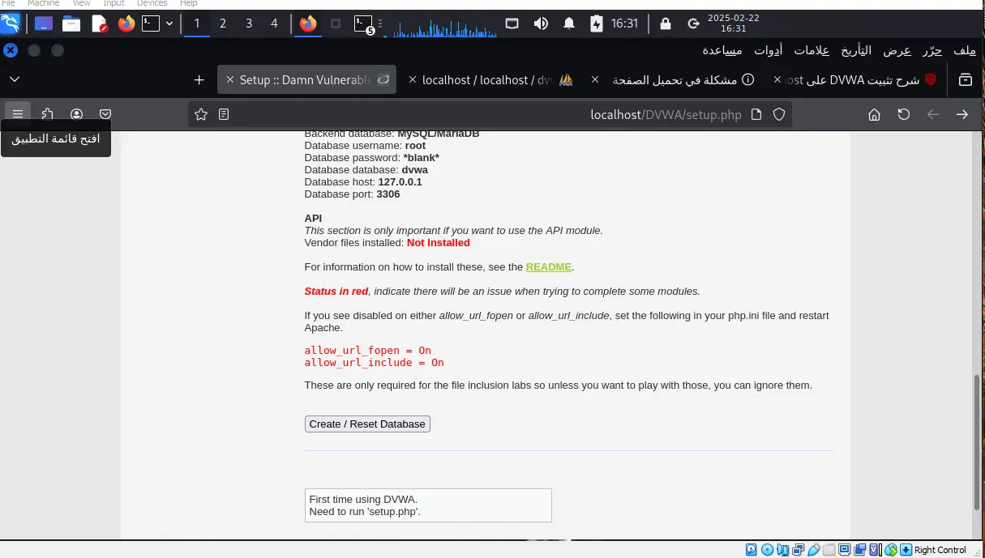This screenshot has height=558, width=985.
Task: Open the extensions puzzle icon
Action: coord(47,114)
